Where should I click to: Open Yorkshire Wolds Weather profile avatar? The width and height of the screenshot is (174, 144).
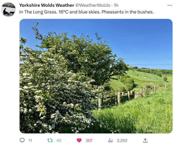8,10
